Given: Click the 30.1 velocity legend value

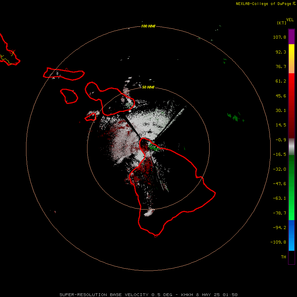Looking at the screenshot, I should tap(281, 111).
